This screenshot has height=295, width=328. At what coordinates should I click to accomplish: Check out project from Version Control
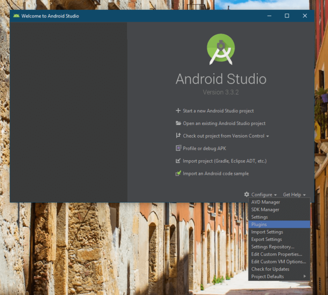(224, 136)
